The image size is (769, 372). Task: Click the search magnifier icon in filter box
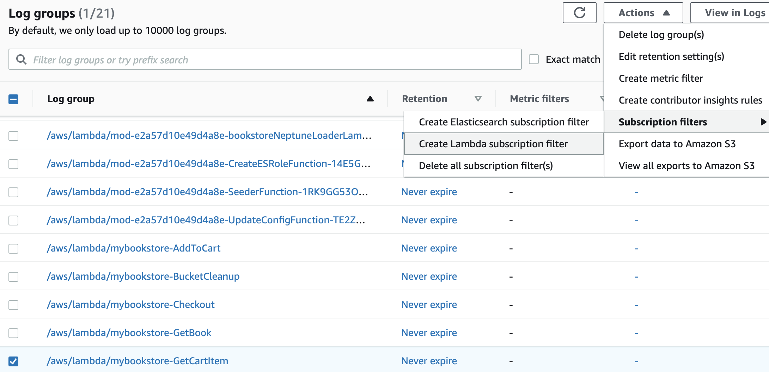click(22, 60)
